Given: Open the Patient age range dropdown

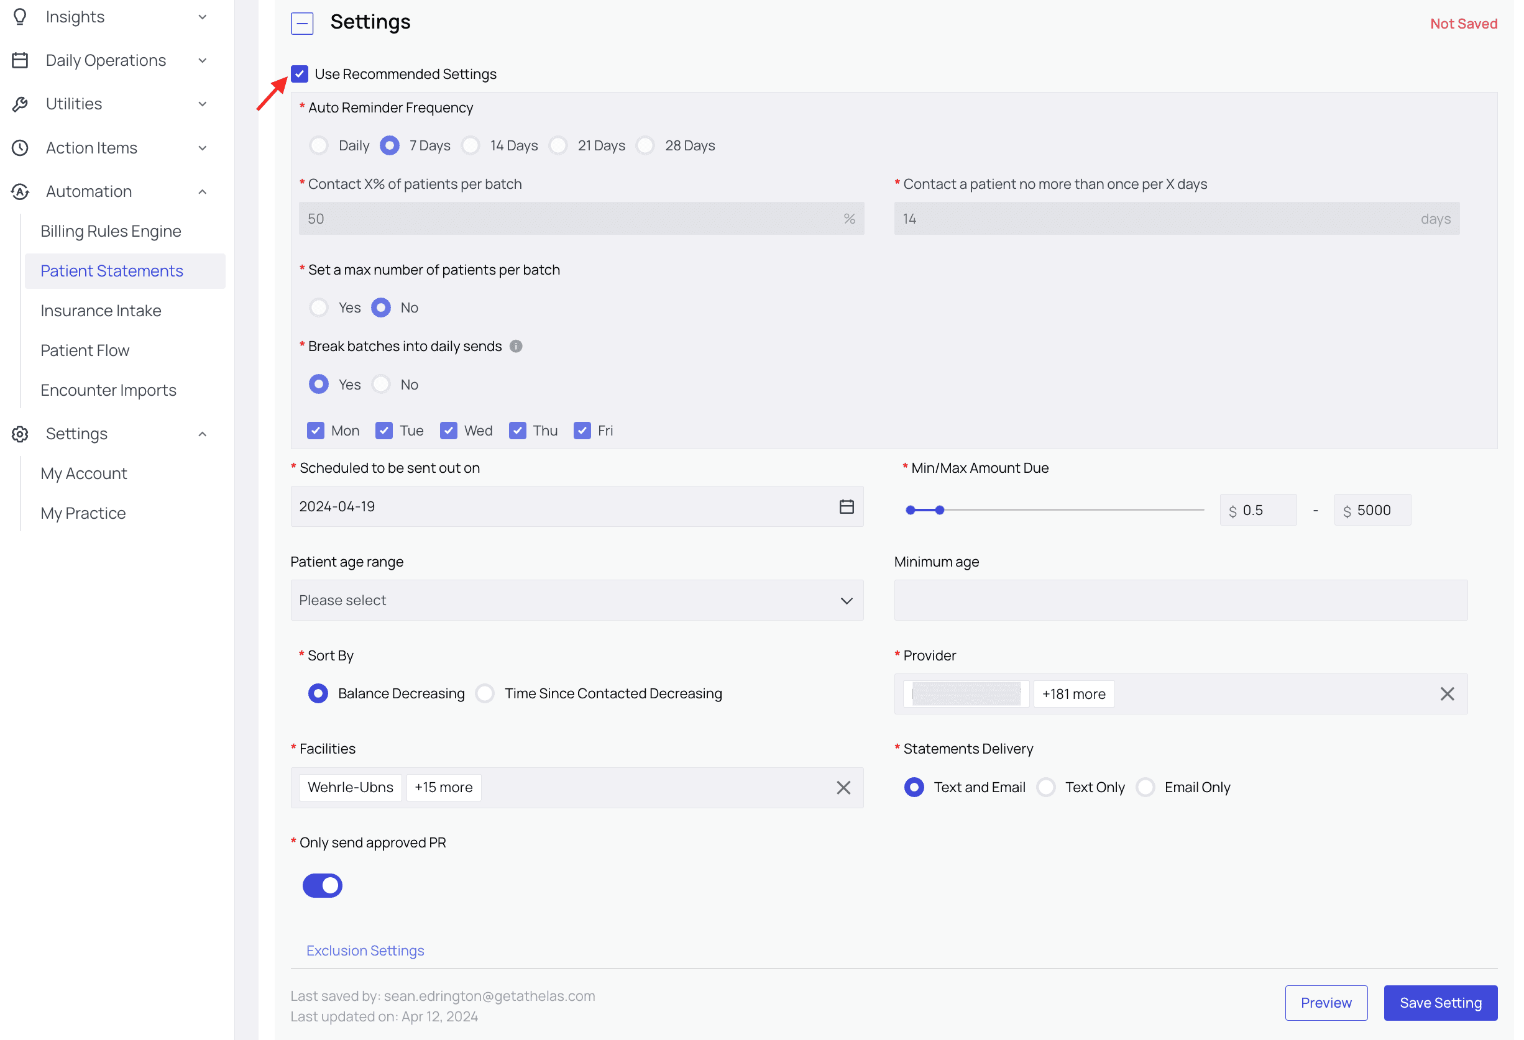Looking at the screenshot, I should coord(576,600).
